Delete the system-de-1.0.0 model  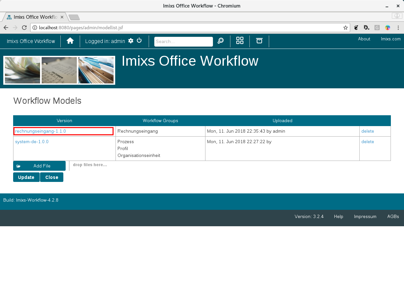pos(368,142)
